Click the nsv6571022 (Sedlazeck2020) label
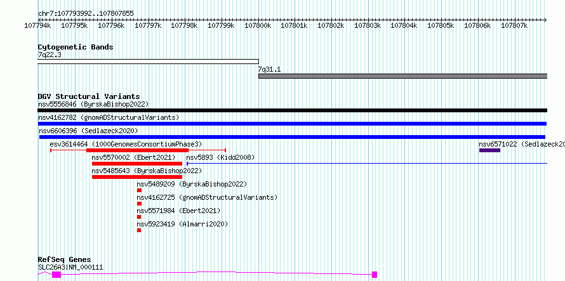Viewport: 565px width, 281px height. [x=522, y=144]
